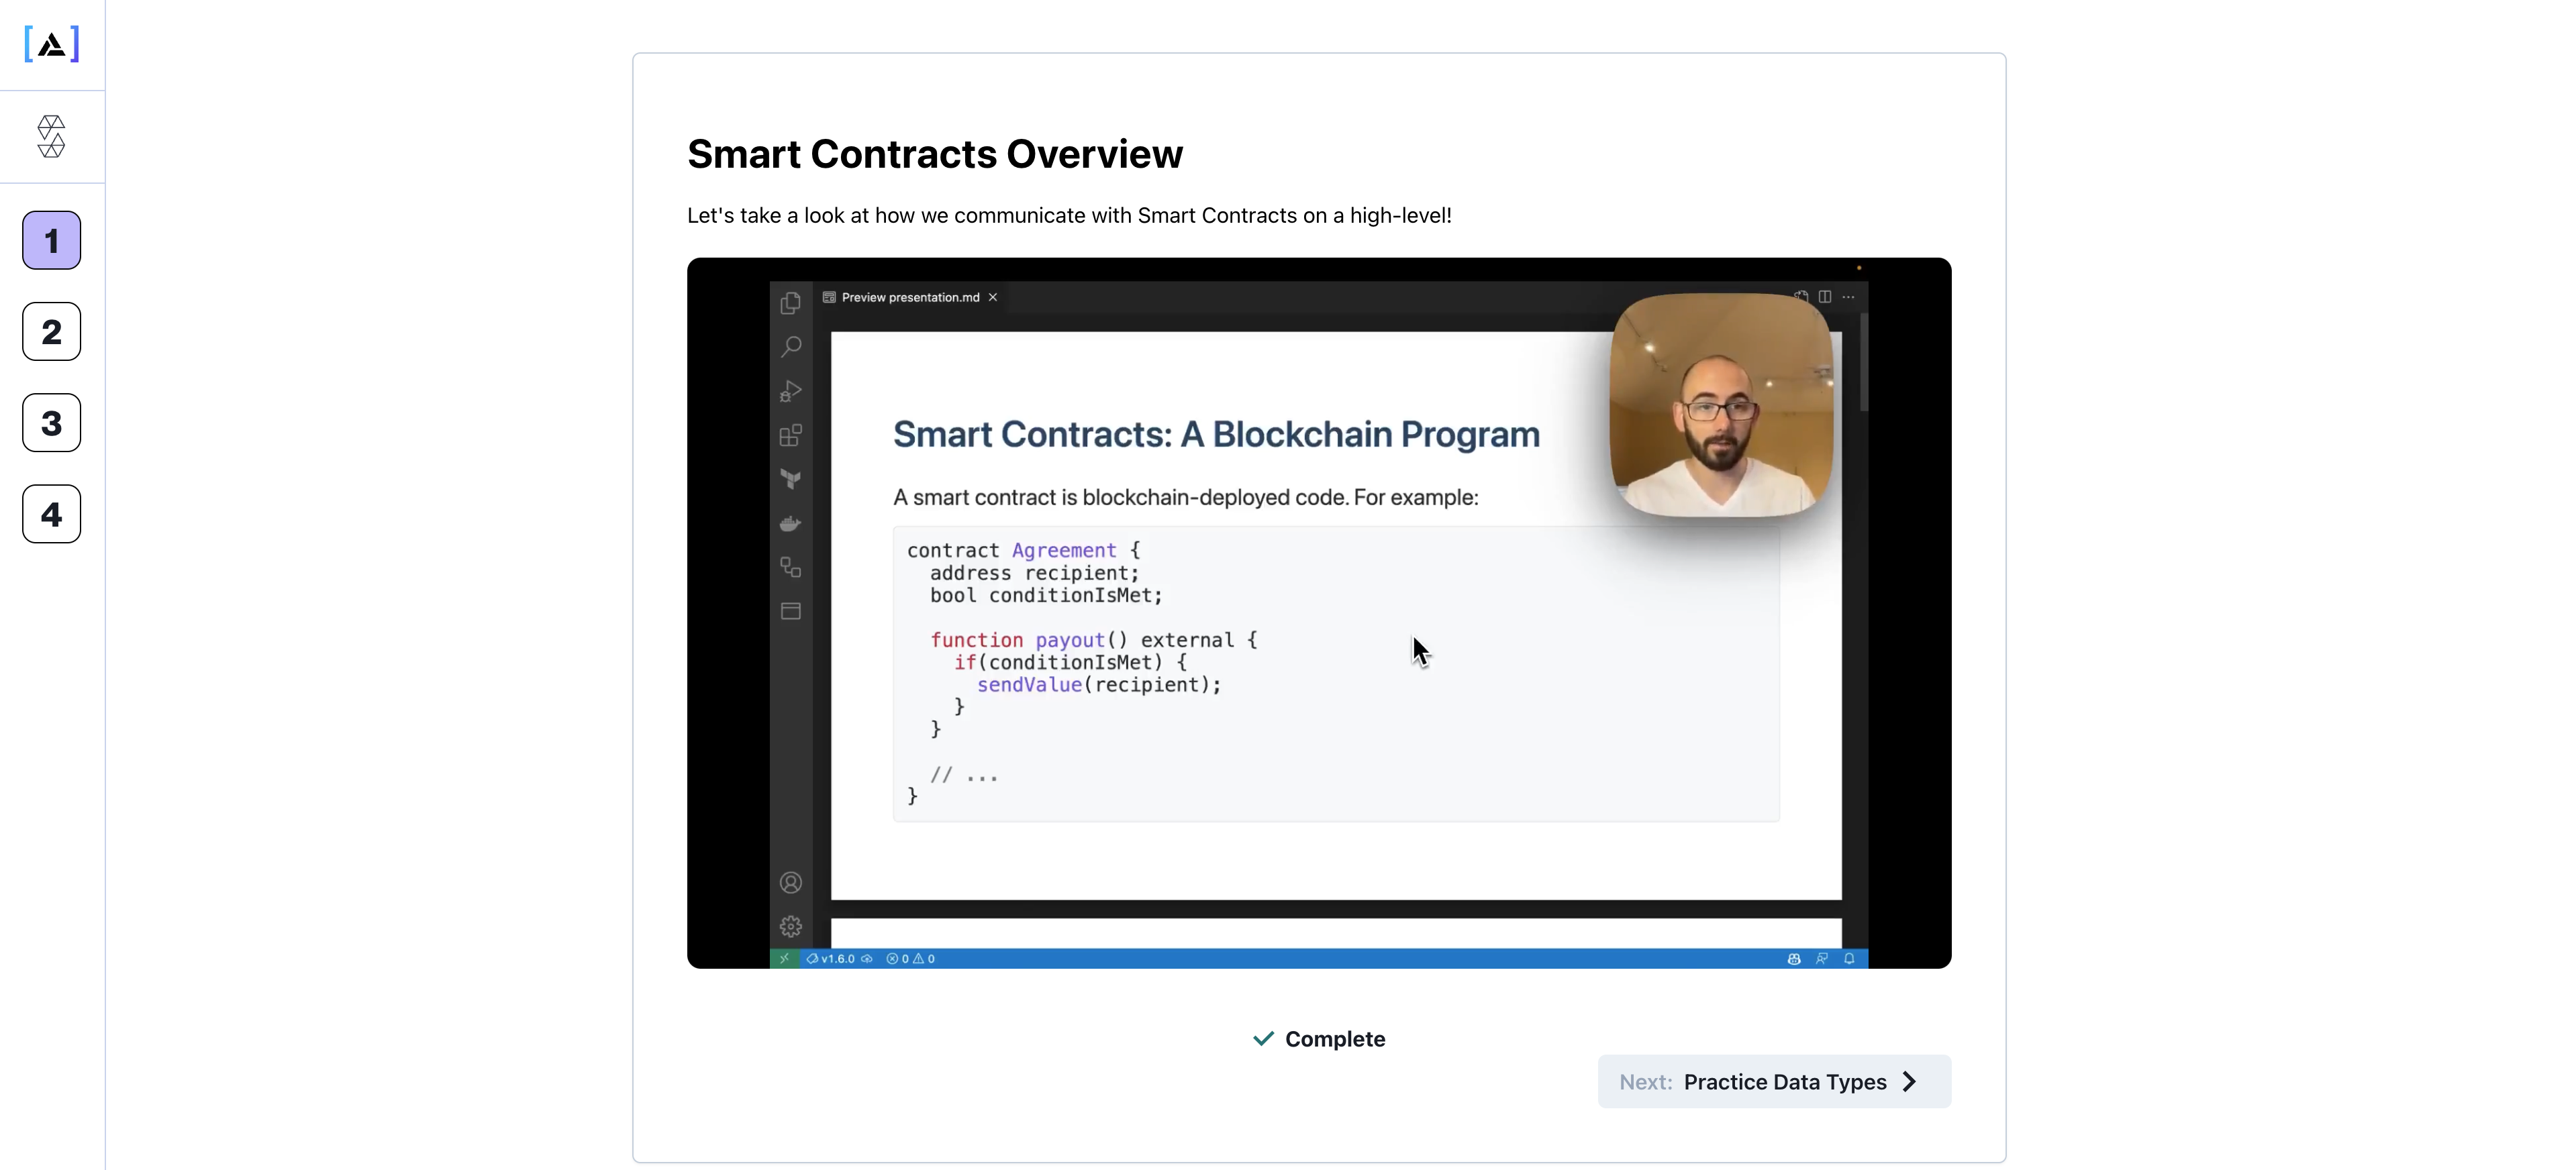
Task: Click the split editor layout icon
Action: click(x=1825, y=297)
